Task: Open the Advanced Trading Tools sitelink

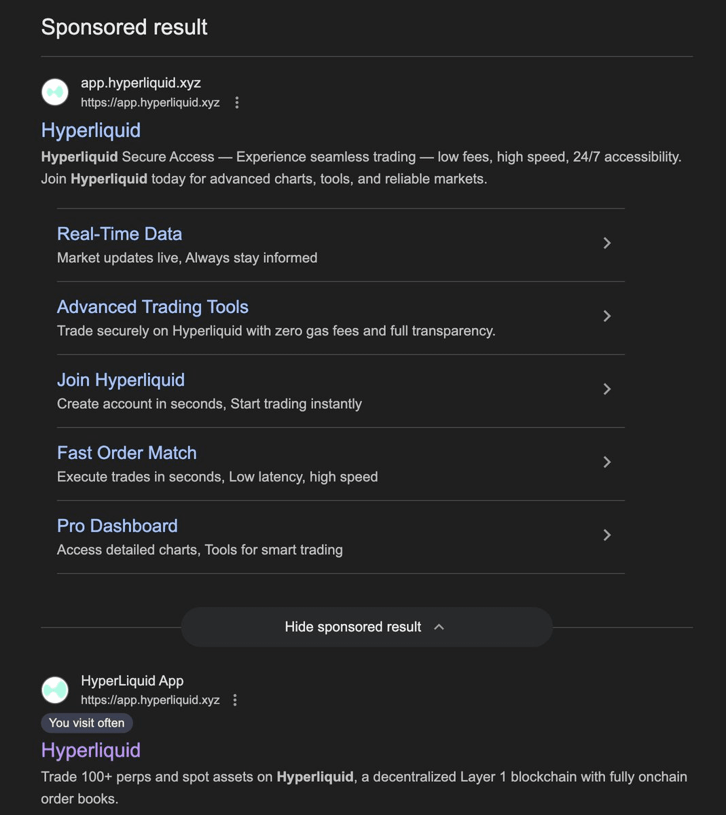Action: 153,307
